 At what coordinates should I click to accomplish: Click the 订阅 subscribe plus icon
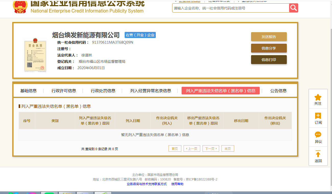(318, 116)
